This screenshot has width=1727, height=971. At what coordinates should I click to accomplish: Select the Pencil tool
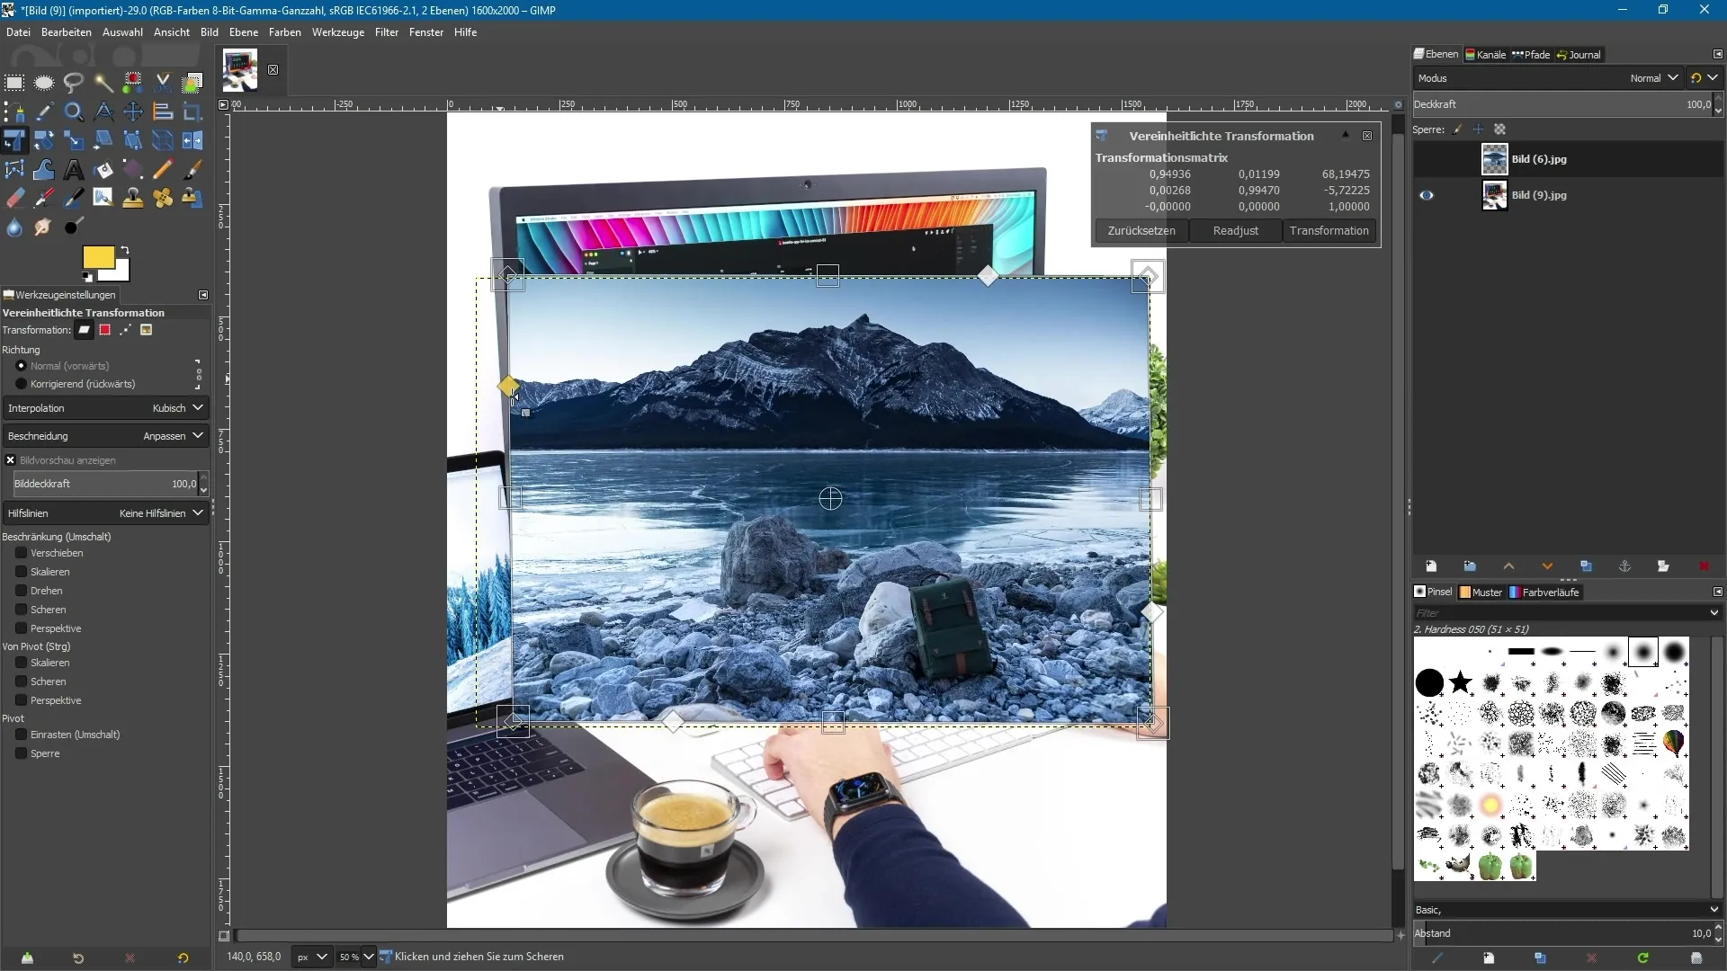click(163, 169)
